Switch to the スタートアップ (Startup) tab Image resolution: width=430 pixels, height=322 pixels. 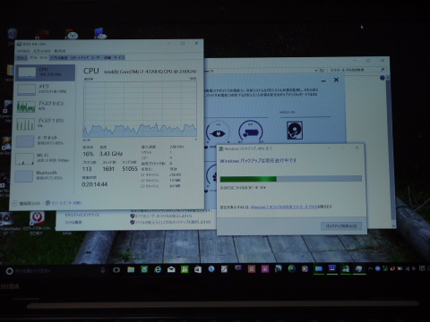click(79, 57)
